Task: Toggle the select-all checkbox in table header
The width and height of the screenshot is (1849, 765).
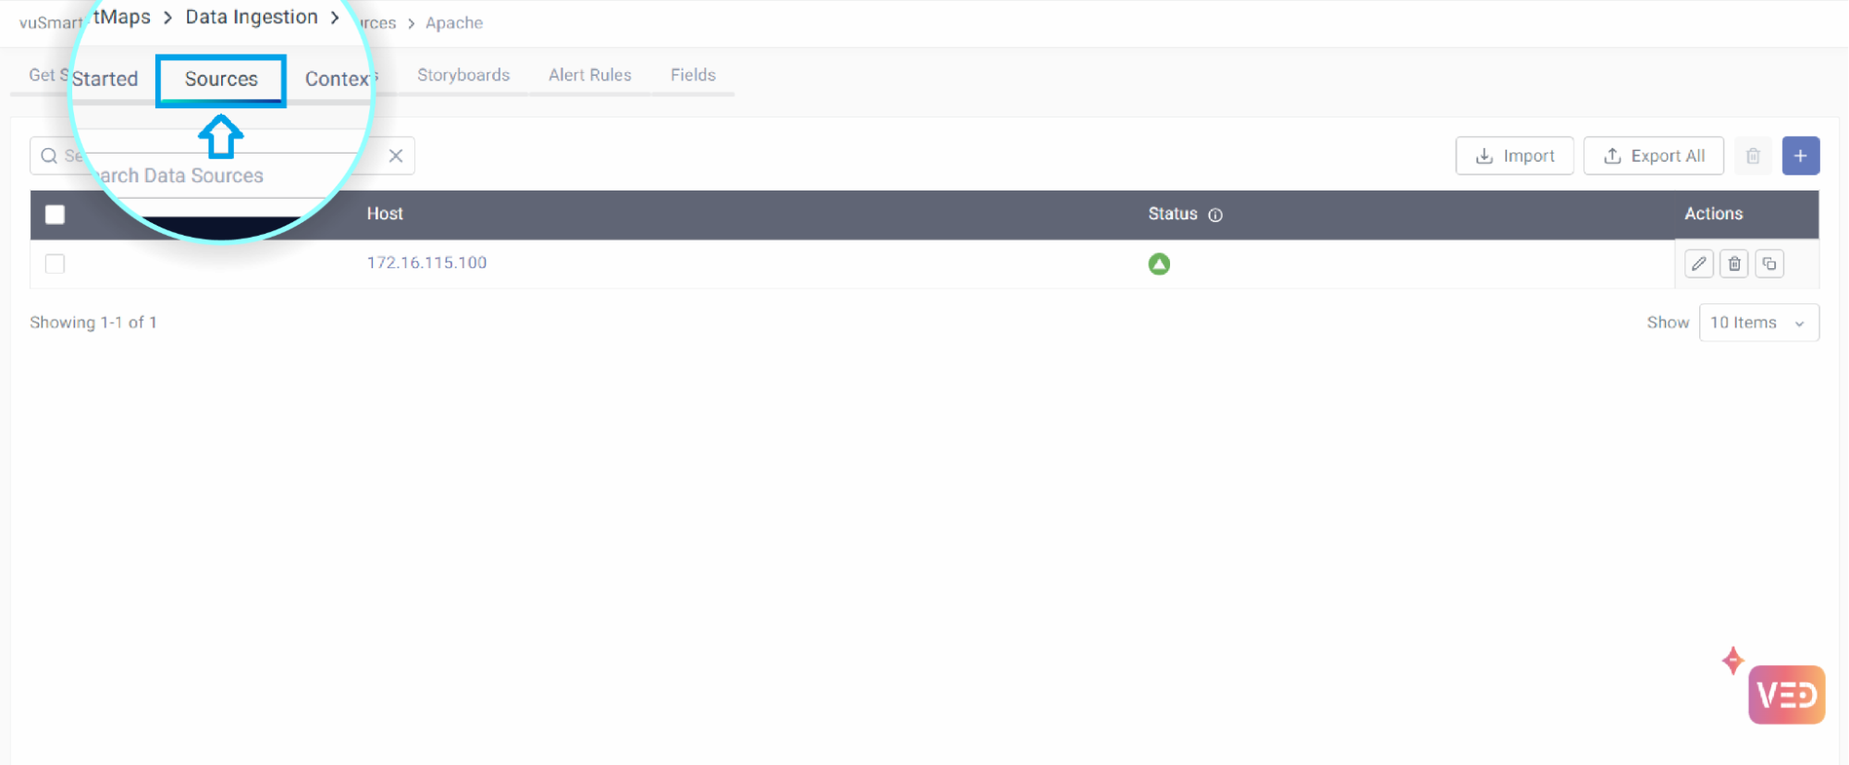Action: [x=55, y=215]
